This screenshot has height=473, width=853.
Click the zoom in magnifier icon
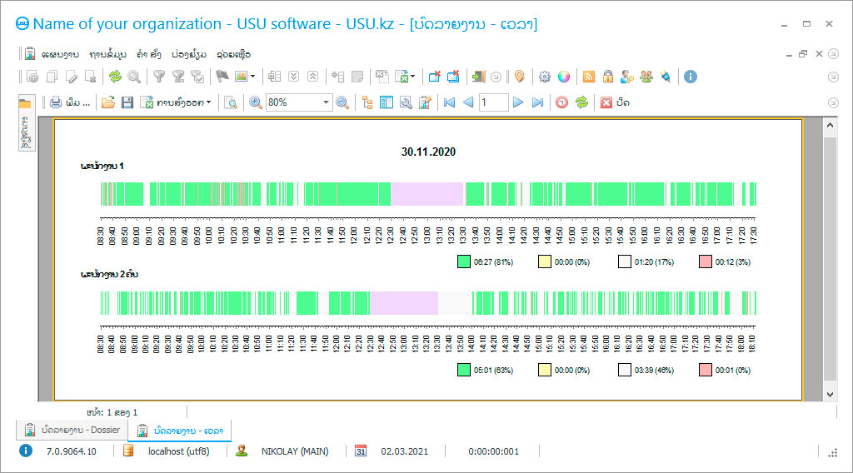pyautogui.click(x=255, y=102)
